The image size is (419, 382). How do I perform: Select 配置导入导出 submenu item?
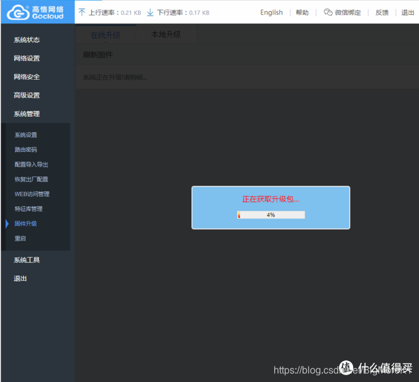coord(31,164)
